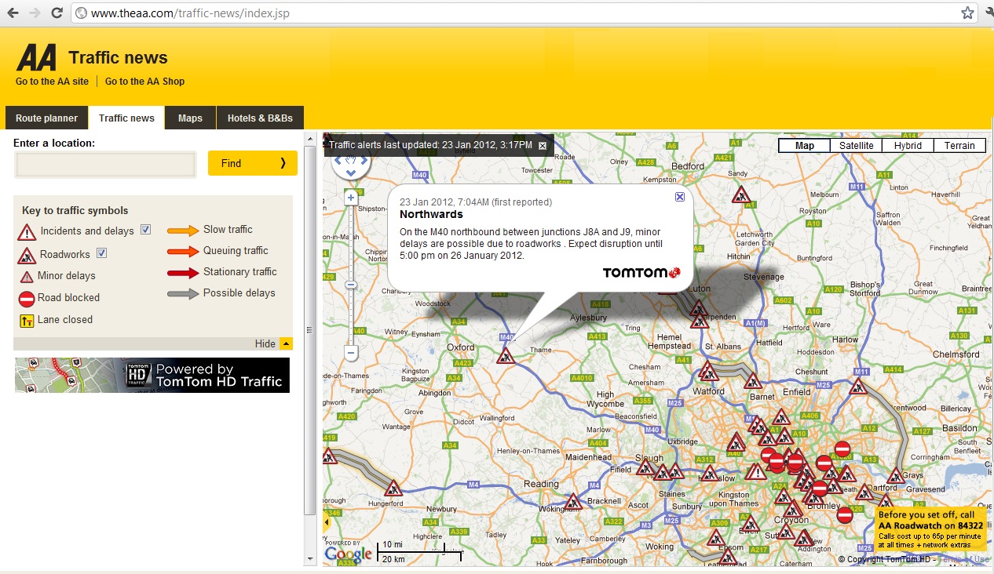Disable the Roadworks checkbox in the key
The image size is (994, 574).
(x=102, y=254)
